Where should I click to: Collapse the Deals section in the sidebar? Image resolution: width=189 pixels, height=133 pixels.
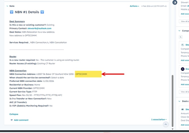point(180,101)
